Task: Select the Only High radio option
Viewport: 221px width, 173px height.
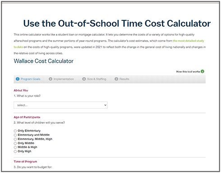Action: tap(15, 151)
